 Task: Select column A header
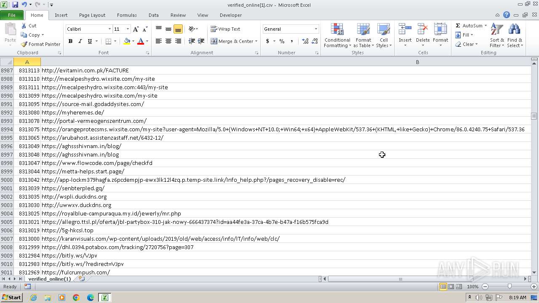pyautogui.click(x=27, y=62)
